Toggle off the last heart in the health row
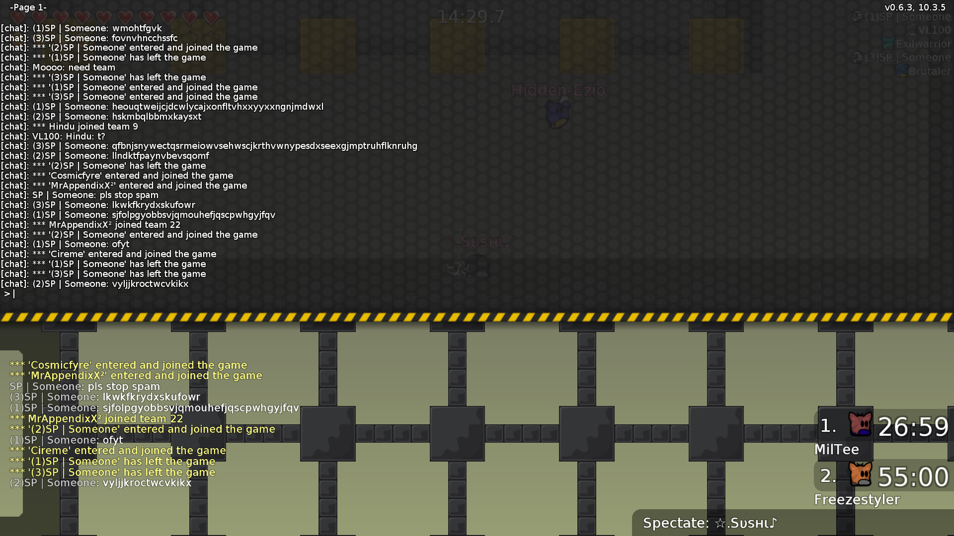 (x=211, y=16)
